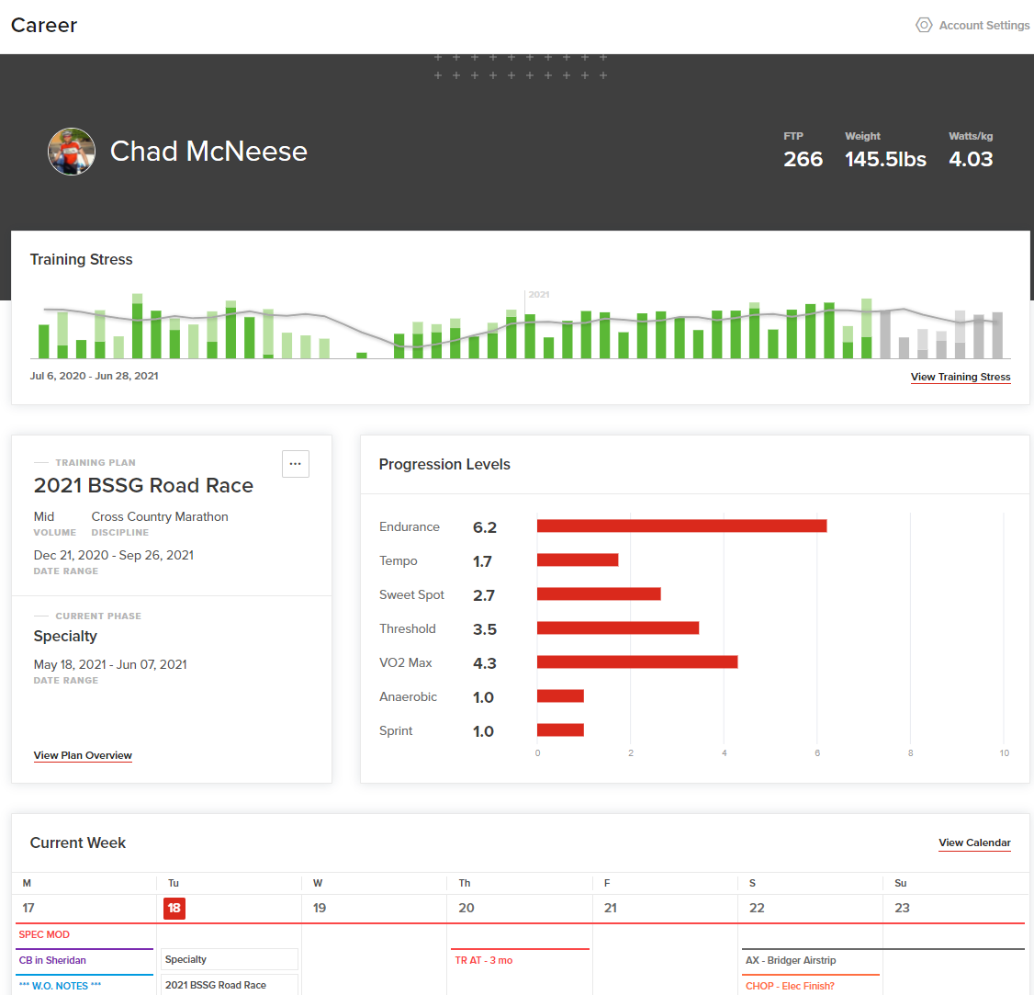Image resolution: width=1034 pixels, height=995 pixels.
Task: Open the View Calendar link
Action: (x=974, y=842)
